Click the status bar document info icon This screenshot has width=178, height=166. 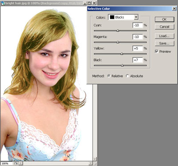pyautogui.click(x=16, y=163)
